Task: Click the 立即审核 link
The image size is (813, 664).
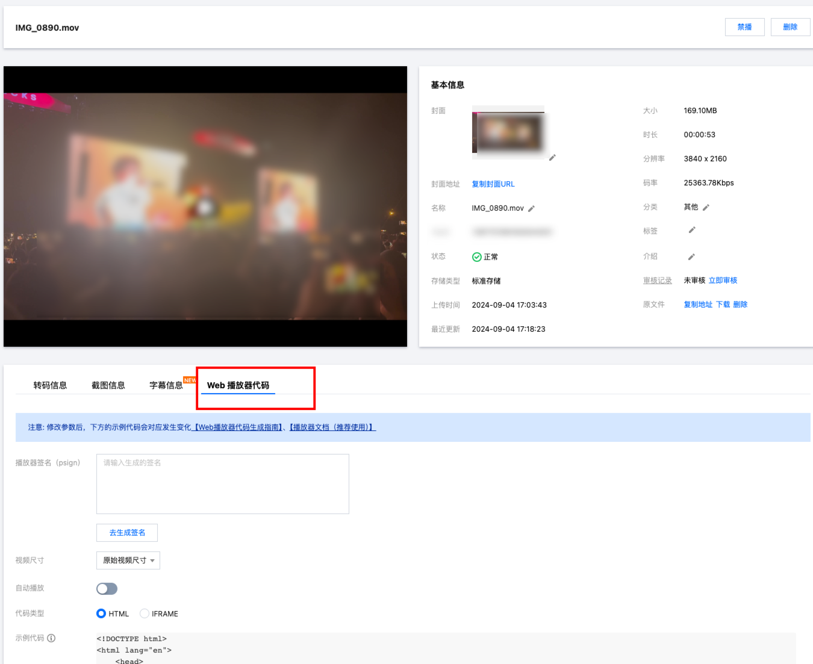Action: (x=723, y=281)
